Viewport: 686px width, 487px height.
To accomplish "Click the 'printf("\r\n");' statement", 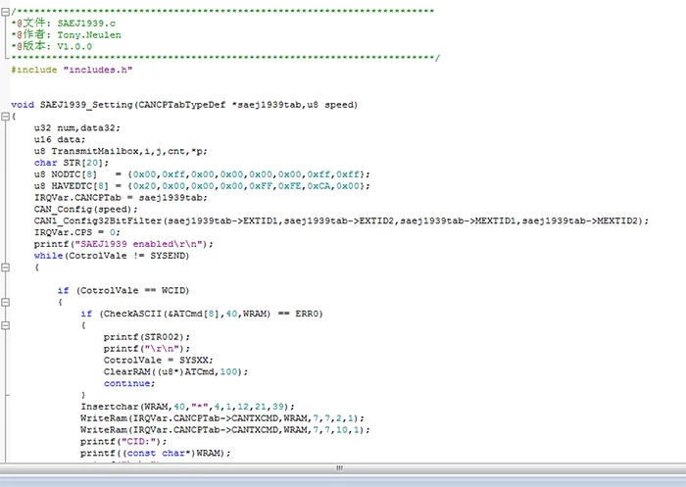I will click(147, 349).
